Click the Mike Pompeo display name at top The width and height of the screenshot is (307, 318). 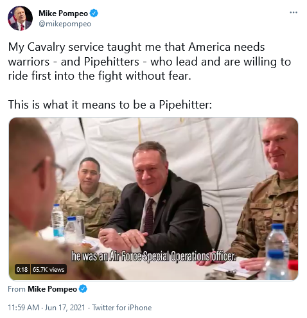(63, 13)
